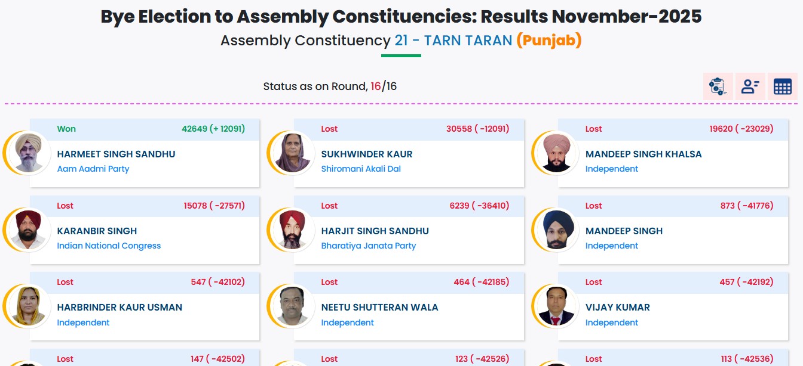Viewport: 803px width, 366px height.
Task: Click the candidate list person icon
Action: [x=750, y=86]
